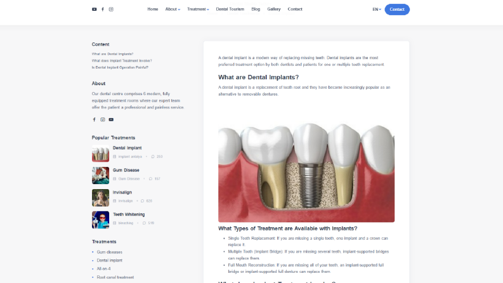The height and width of the screenshot is (283, 503).
Task: Open Gum diseases in Treatments list
Action: coord(109,252)
